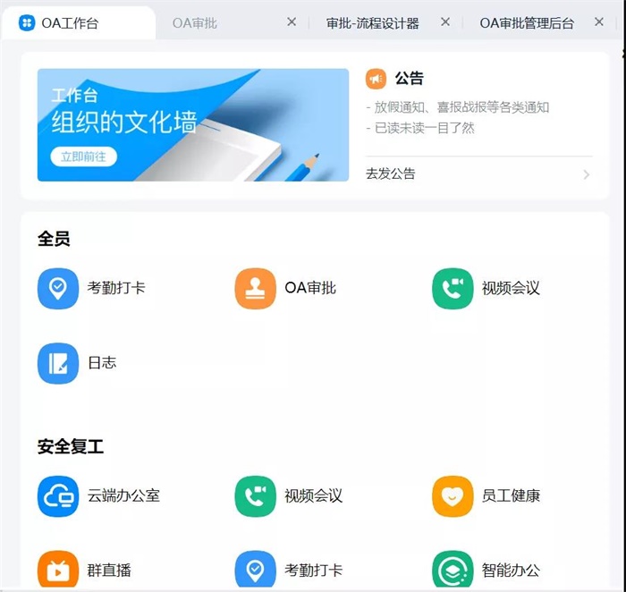Launch 视频会议 icon in 全员 section
Screen dimensions: 626x592
click(x=453, y=289)
